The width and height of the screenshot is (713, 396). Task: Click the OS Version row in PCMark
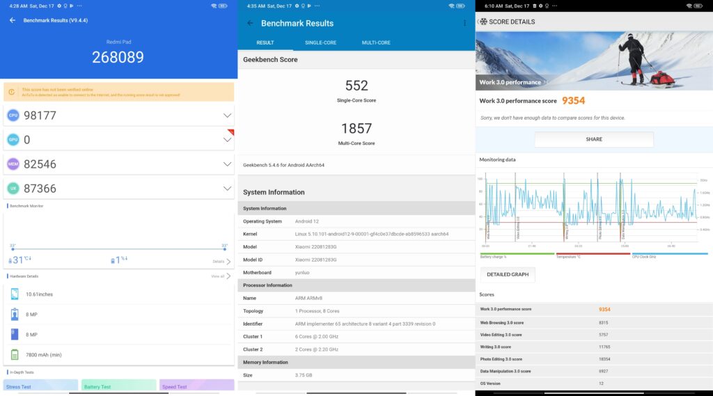click(x=594, y=383)
